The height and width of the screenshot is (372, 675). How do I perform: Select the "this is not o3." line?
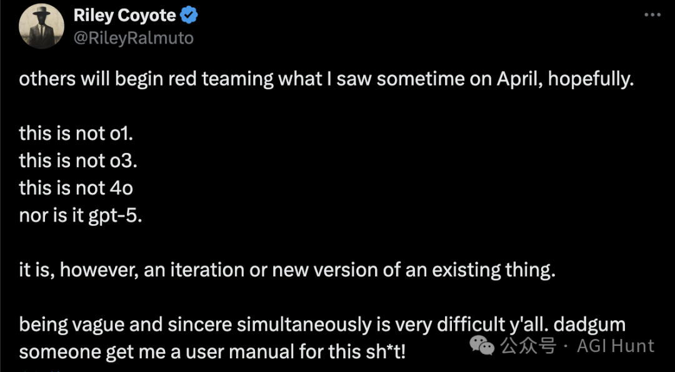[78, 160]
